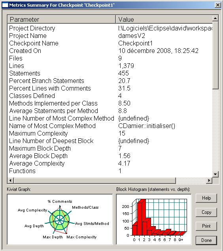
Task: Select the Files parameter row
Action: pos(110,58)
